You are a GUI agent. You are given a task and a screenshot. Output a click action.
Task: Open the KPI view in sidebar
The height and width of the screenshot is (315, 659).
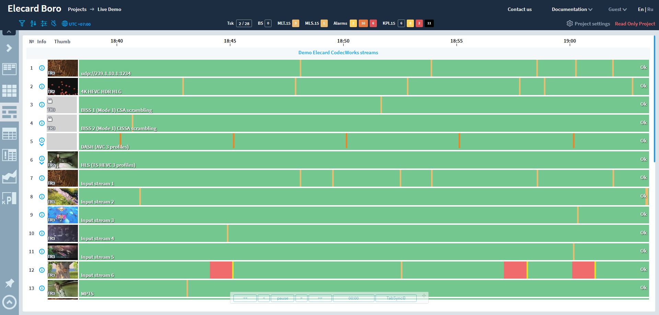(9, 198)
